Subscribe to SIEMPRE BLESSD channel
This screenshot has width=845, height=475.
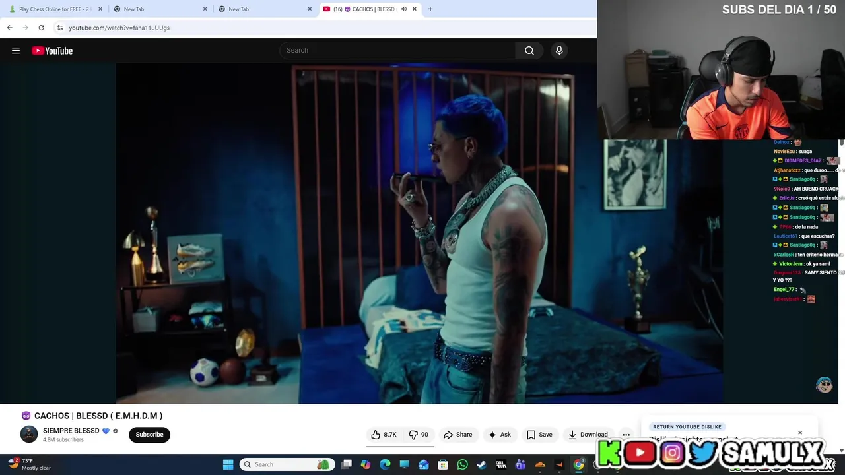(149, 435)
